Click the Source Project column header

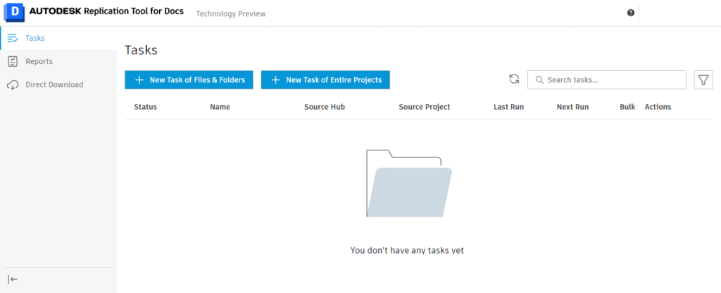pyautogui.click(x=424, y=107)
